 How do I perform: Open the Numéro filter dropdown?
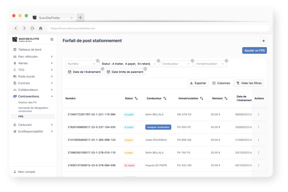(x=81, y=64)
